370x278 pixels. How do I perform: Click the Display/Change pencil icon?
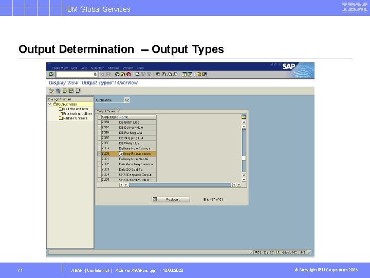pyautogui.click(x=51, y=91)
